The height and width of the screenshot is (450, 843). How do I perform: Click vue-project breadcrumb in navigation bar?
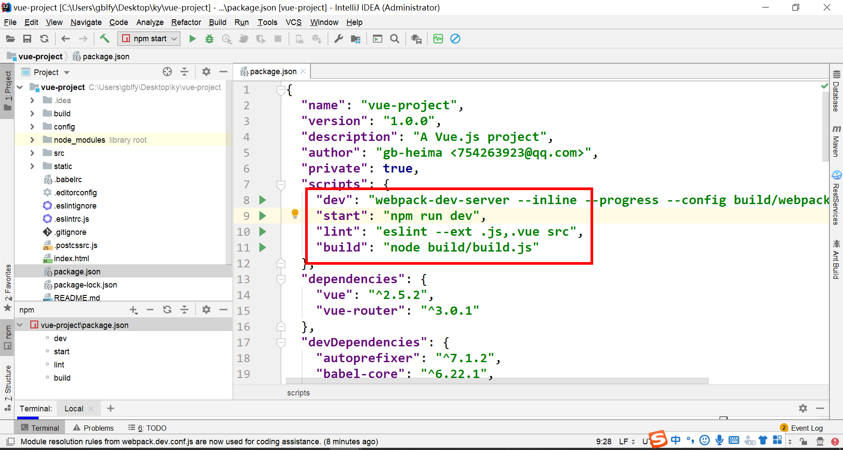pyautogui.click(x=40, y=57)
